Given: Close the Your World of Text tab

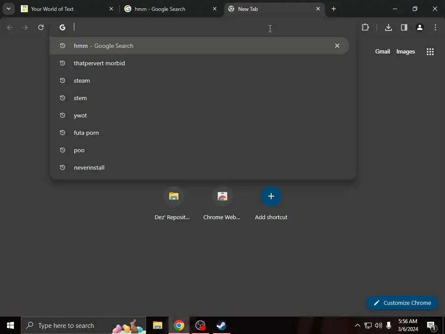Looking at the screenshot, I should pos(111,9).
